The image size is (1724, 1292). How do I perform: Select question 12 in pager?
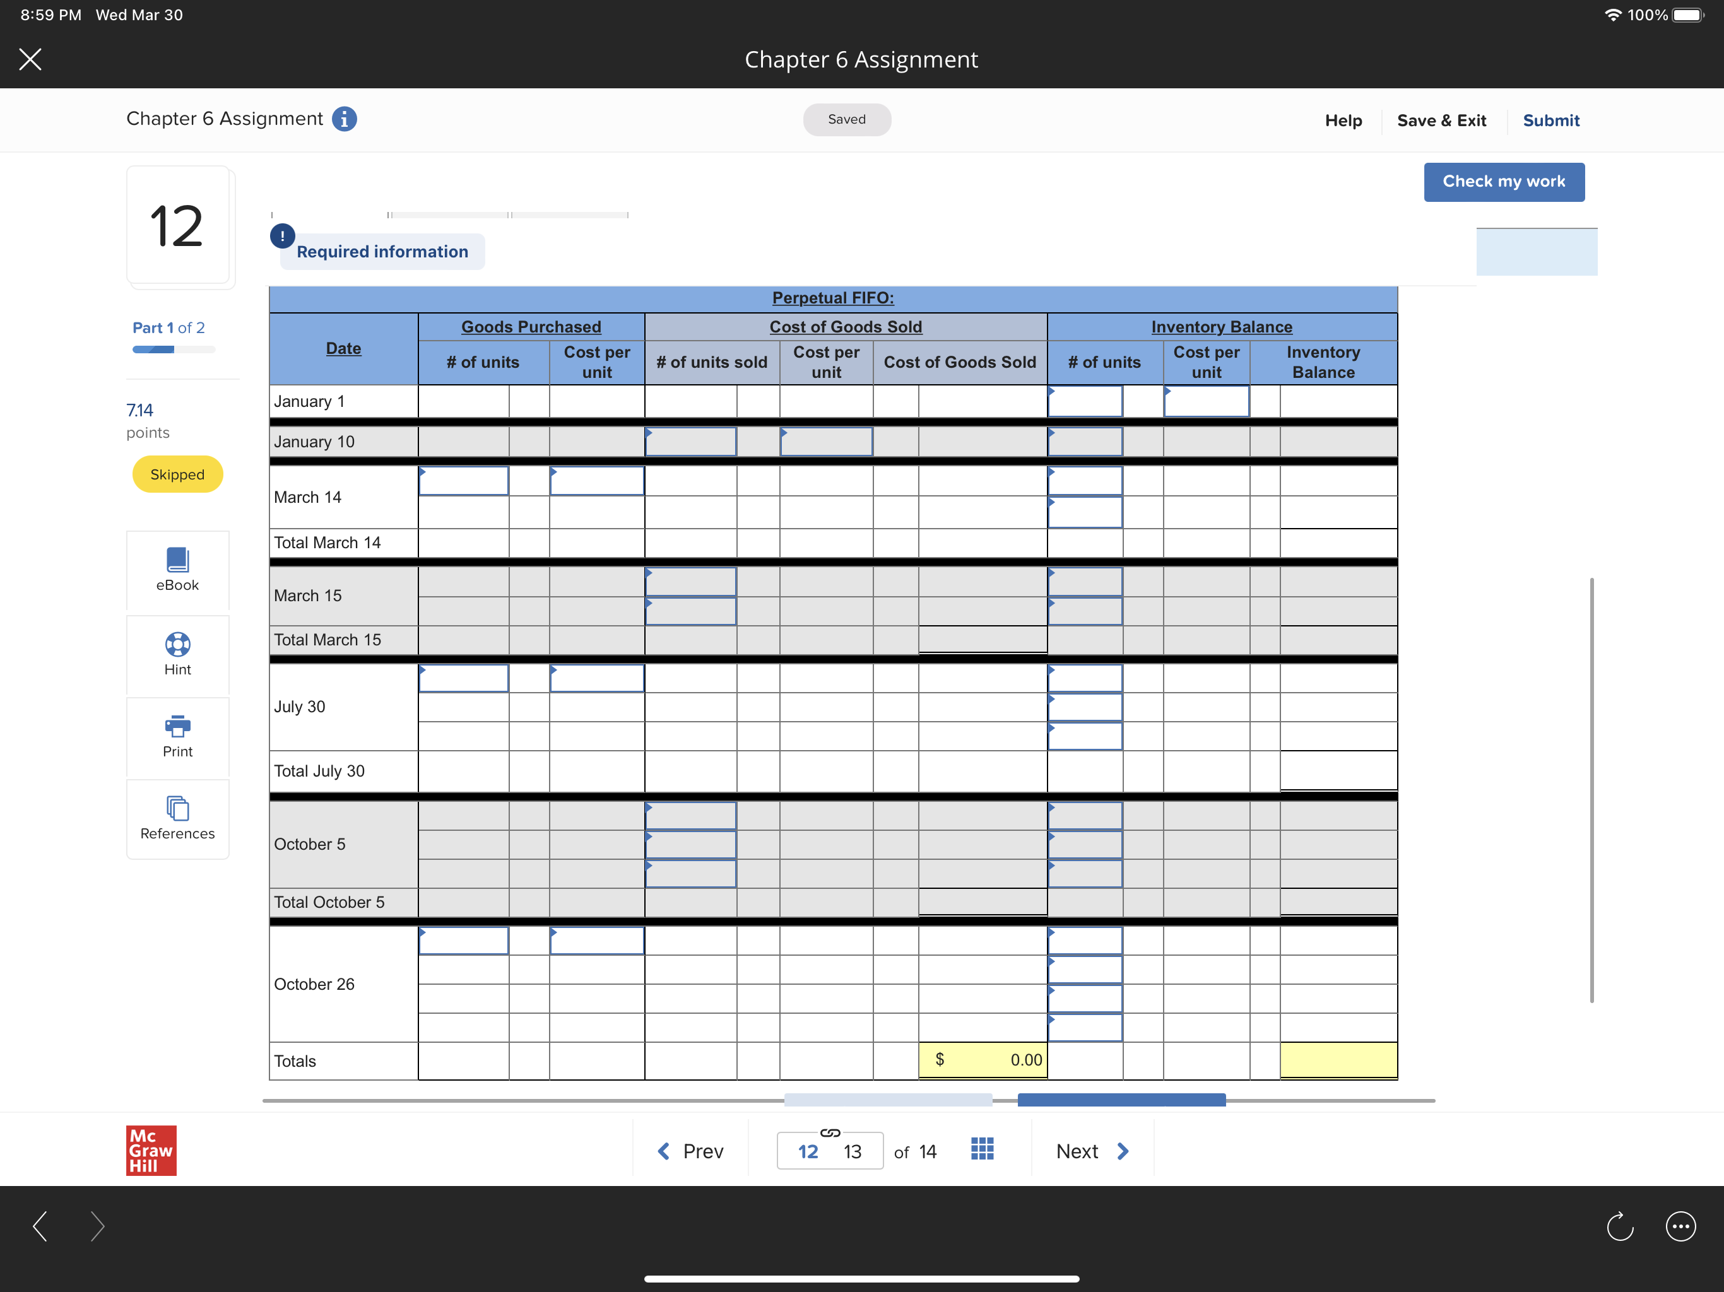(x=808, y=1151)
